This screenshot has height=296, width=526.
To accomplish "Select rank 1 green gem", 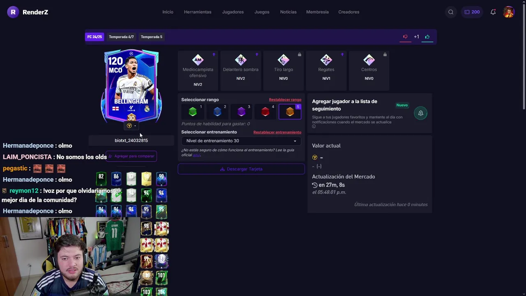I will (x=193, y=112).
